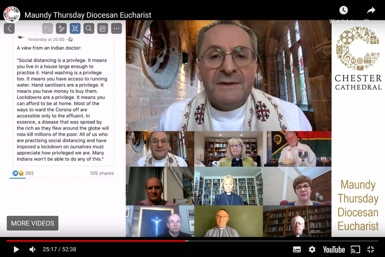Select priest with chalice and bread tile

pos(297,149)
